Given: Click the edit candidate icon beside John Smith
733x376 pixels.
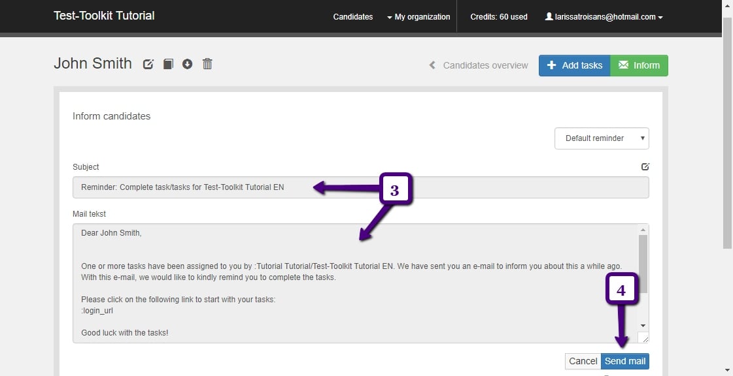Looking at the screenshot, I should point(148,64).
